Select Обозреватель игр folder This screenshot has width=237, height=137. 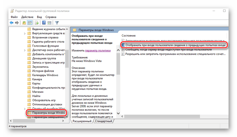coord(42,100)
